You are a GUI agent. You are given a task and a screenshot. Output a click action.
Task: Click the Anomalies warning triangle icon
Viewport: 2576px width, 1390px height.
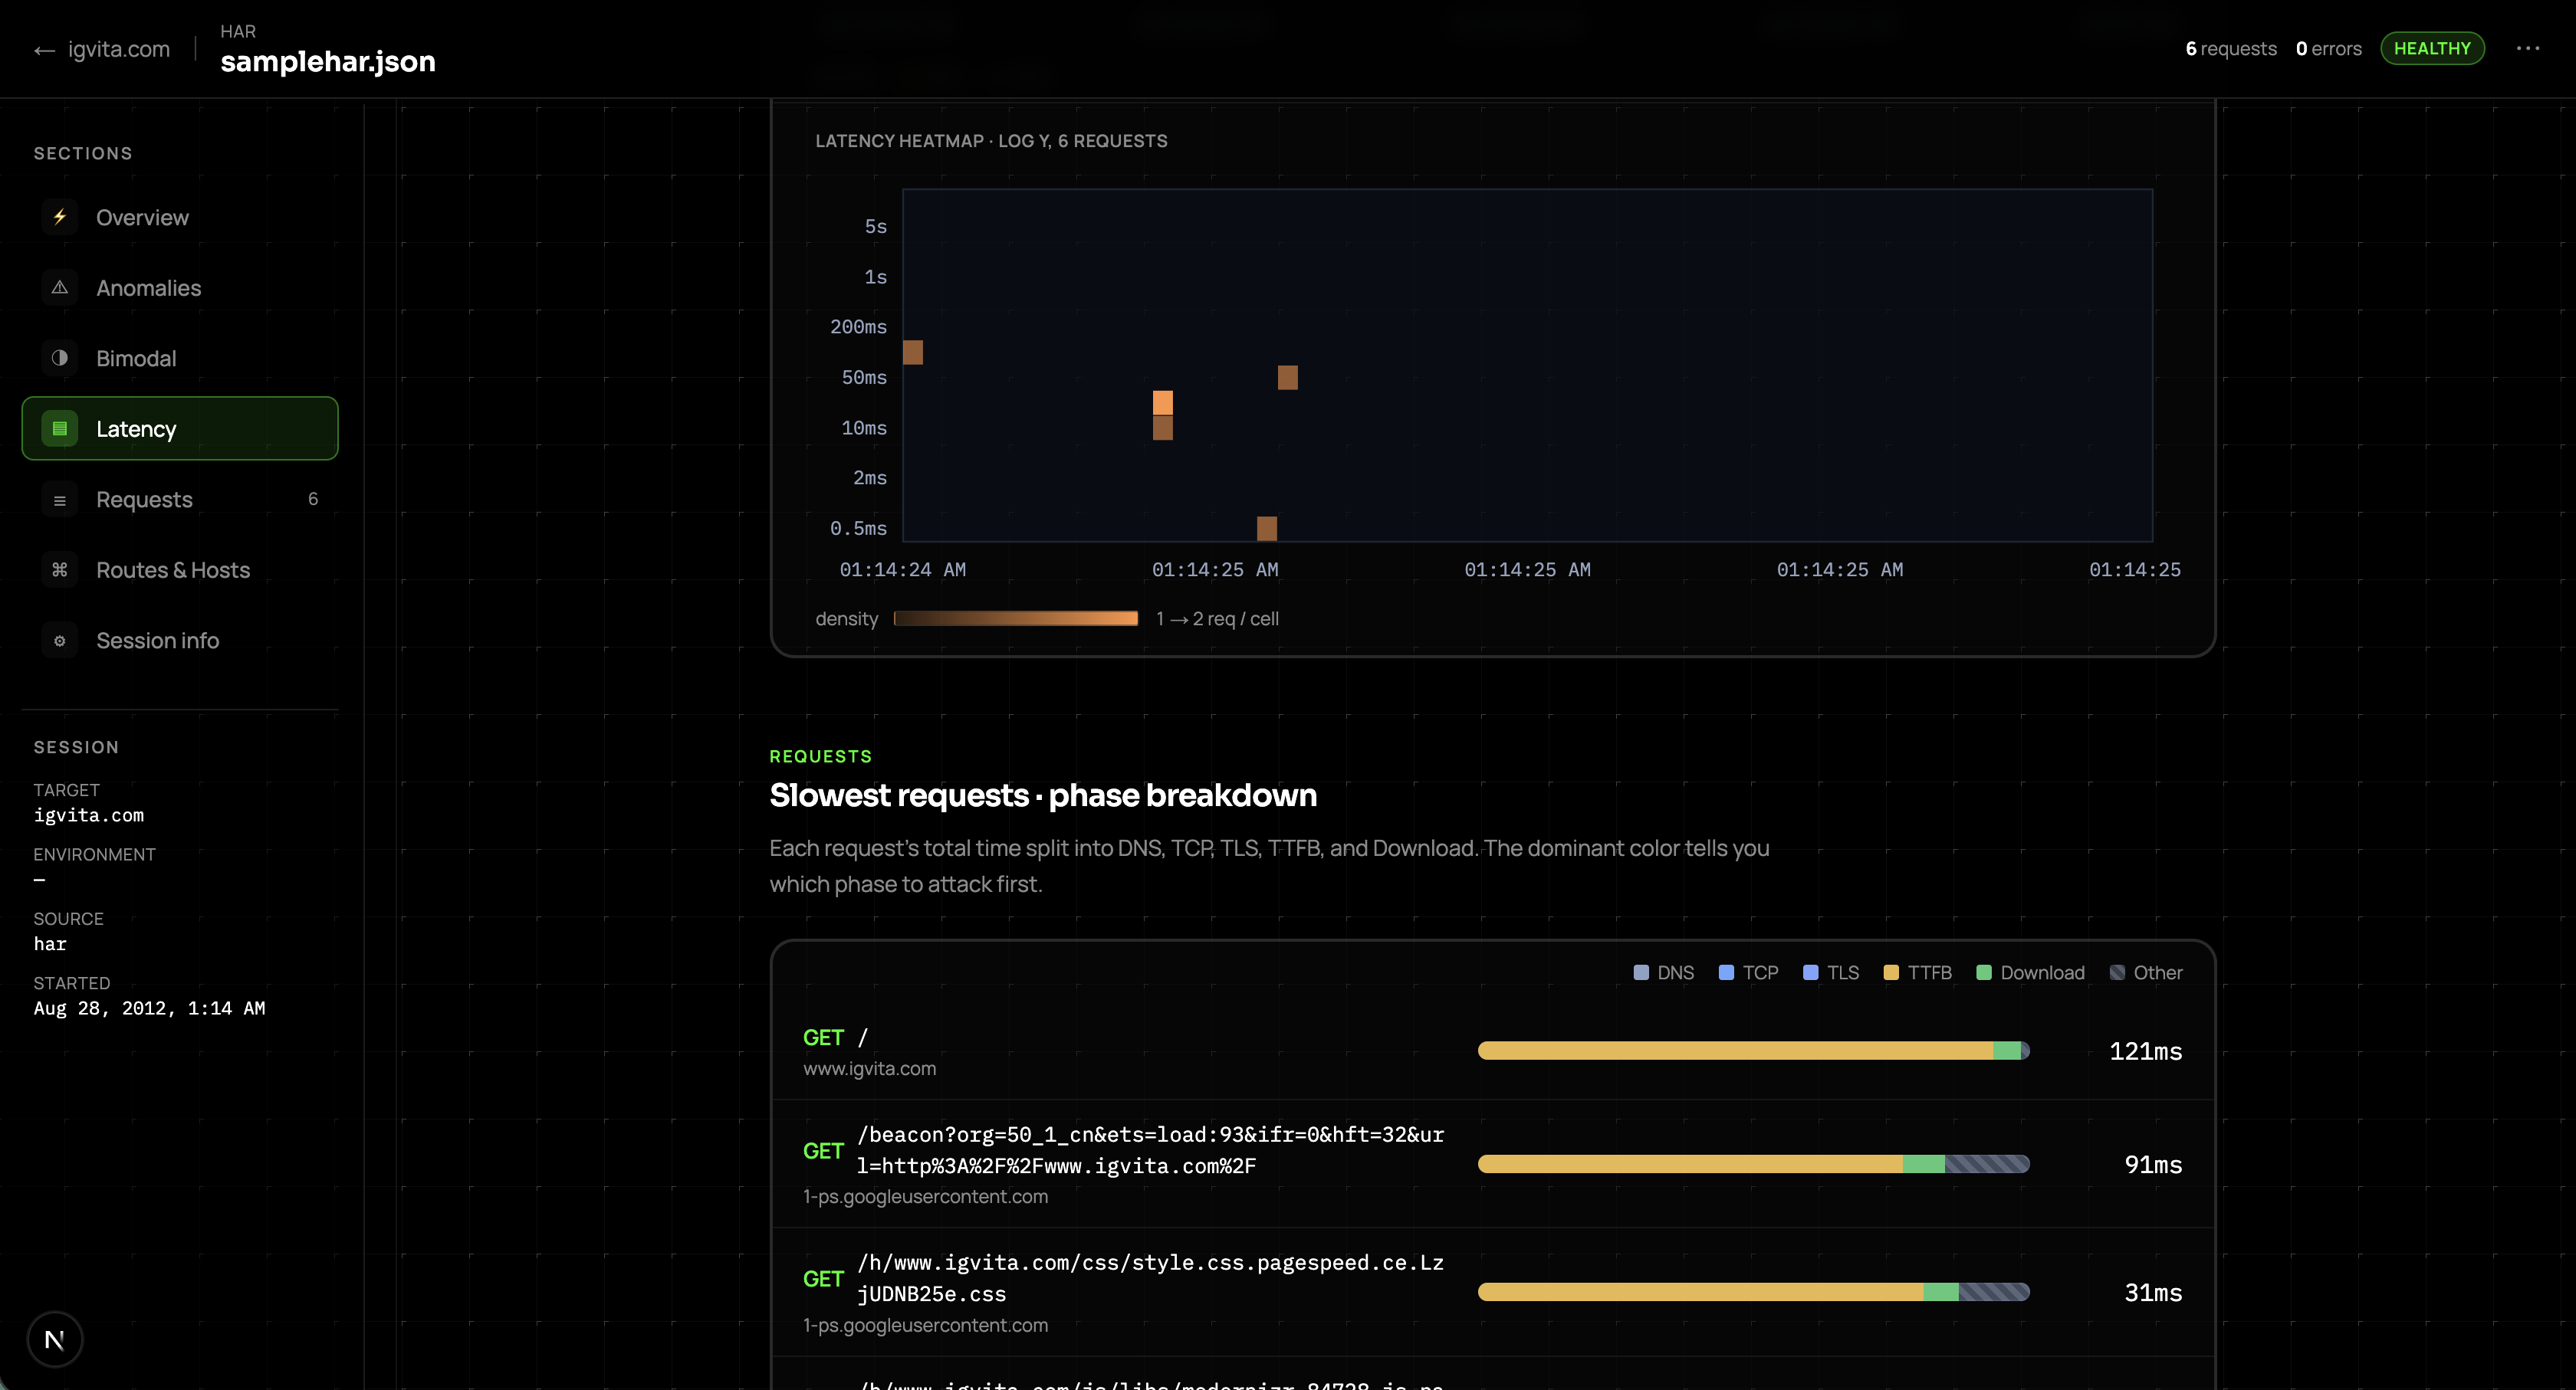60,288
